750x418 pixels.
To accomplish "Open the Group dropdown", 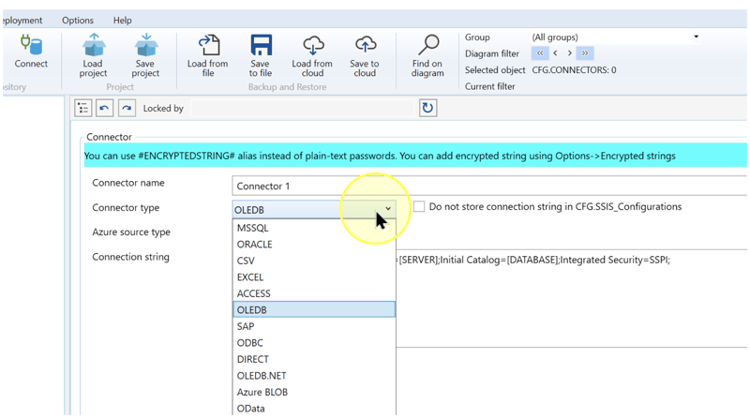I will (x=616, y=37).
